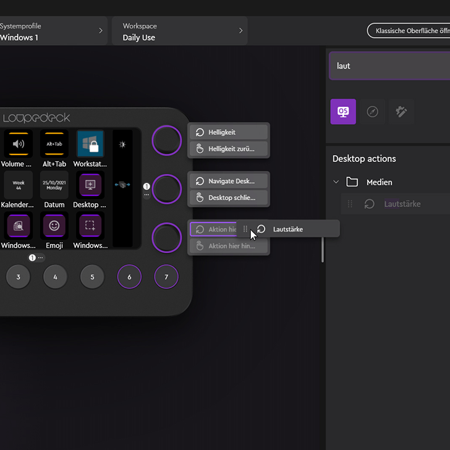
Task: Click the Helligkeit rotation action
Action: (229, 132)
